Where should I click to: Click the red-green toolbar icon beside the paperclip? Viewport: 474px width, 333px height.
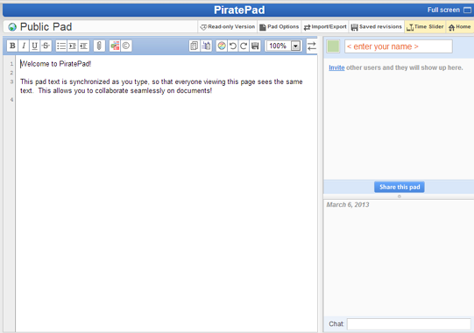115,46
